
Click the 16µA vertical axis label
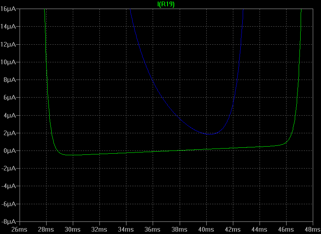pyautogui.click(x=8, y=9)
